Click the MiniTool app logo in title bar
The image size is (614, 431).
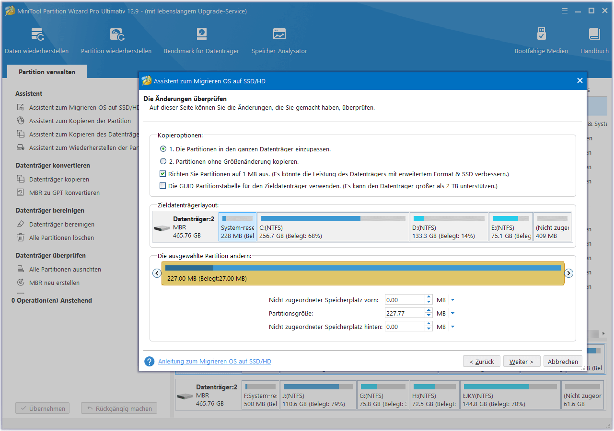coord(10,11)
